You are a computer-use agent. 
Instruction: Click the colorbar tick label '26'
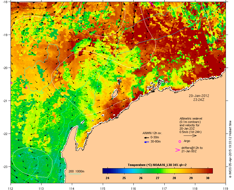[x=141, y=178]
